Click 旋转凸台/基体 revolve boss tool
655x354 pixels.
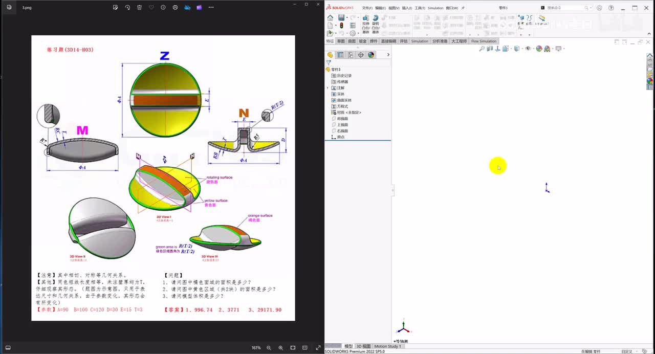376,24
